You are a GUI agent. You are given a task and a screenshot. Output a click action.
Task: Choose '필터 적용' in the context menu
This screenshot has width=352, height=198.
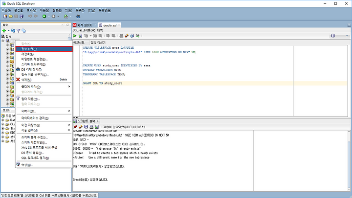[x=44, y=99]
